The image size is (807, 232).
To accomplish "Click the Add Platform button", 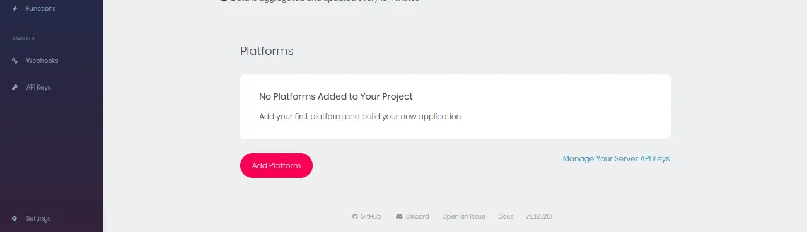I will pos(276,166).
